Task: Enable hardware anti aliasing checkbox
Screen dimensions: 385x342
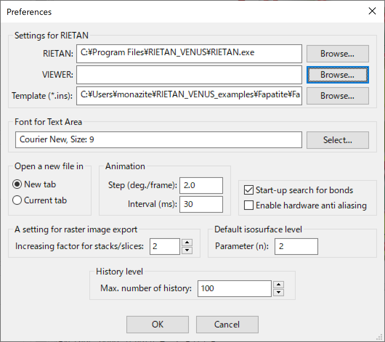Action: [249, 205]
